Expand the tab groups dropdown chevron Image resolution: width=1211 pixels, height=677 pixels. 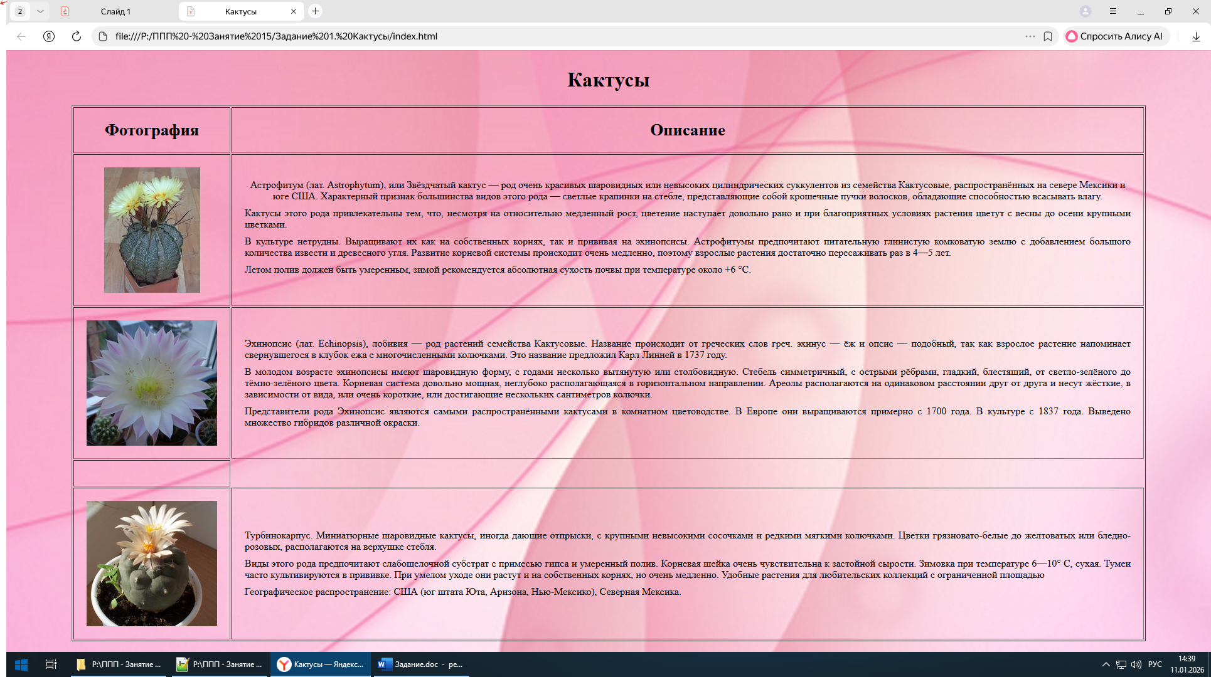tap(40, 11)
